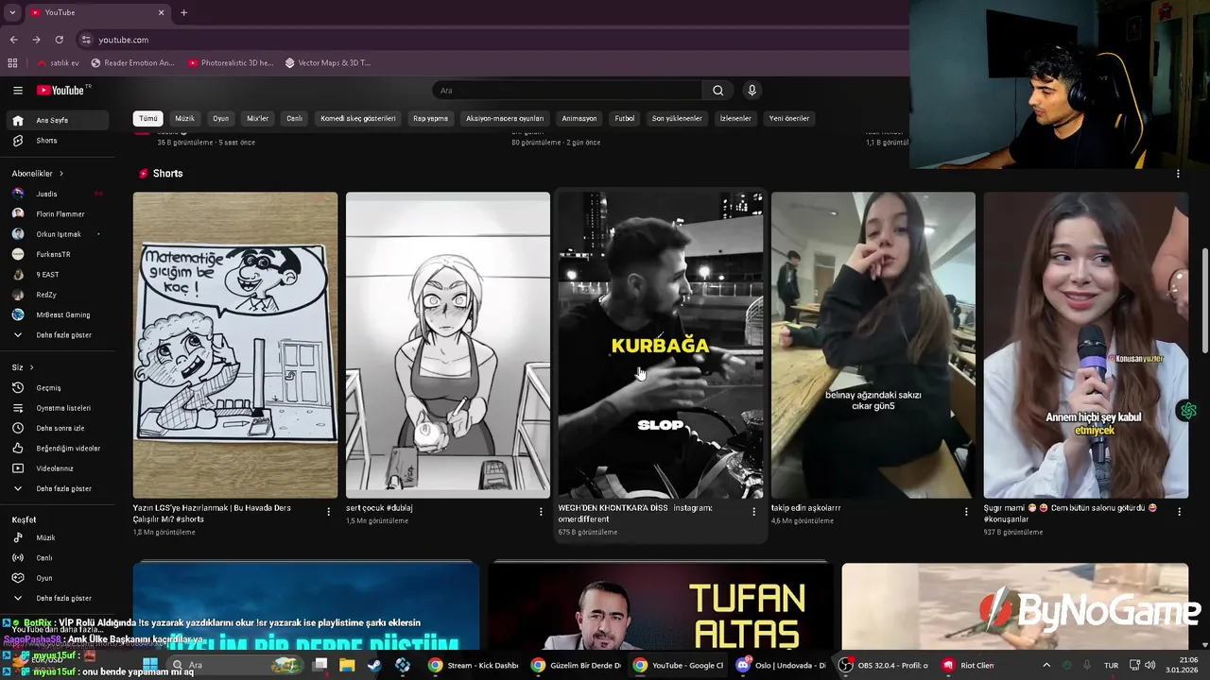This screenshot has width=1210, height=680.
Task: Open the MrBeast Gaming channel
Action: (57, 314)
